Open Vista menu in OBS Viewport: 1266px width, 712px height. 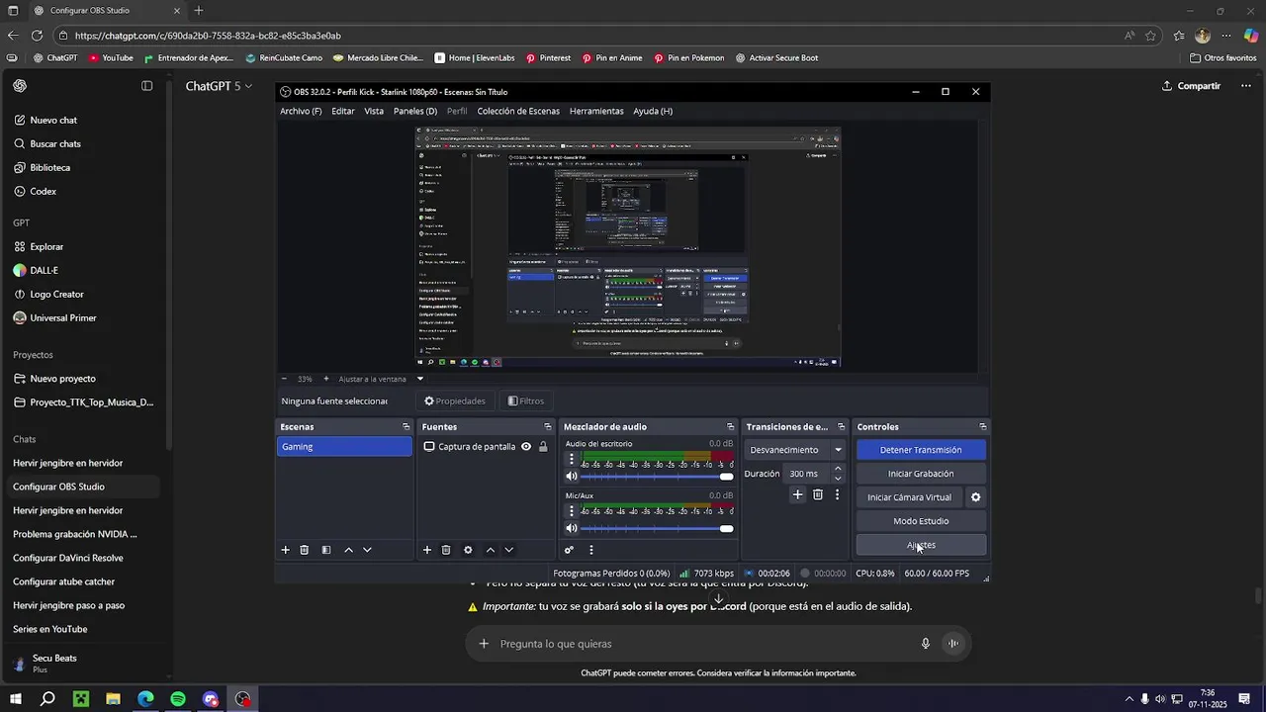click(x=374, y=111)
